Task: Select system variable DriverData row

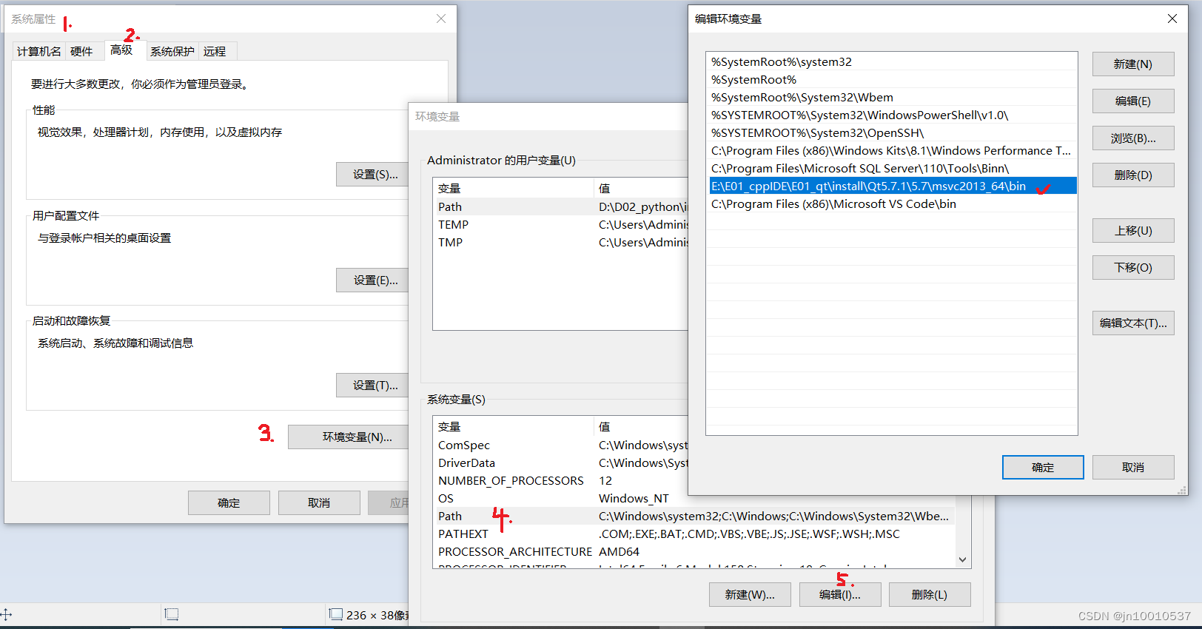Action: click(x=561, y=463)
